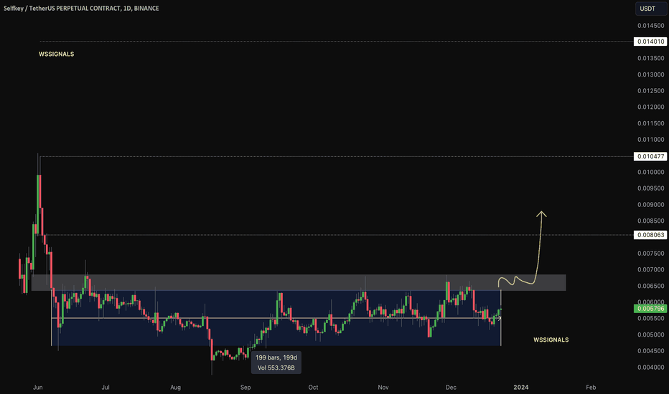Click the Oct label on time axis
The height and width of the screenshot is (394, 669).
313,387
